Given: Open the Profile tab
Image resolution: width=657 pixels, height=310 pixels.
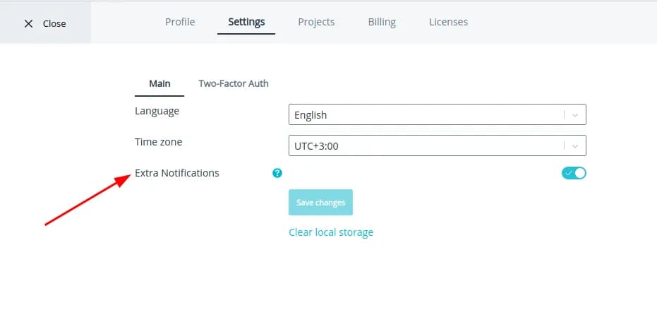Looking at the screenshot, I should coord(180,22).
